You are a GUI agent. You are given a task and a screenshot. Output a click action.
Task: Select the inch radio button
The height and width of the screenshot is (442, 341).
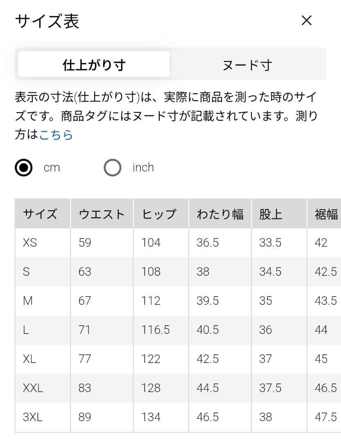[113, 168]
